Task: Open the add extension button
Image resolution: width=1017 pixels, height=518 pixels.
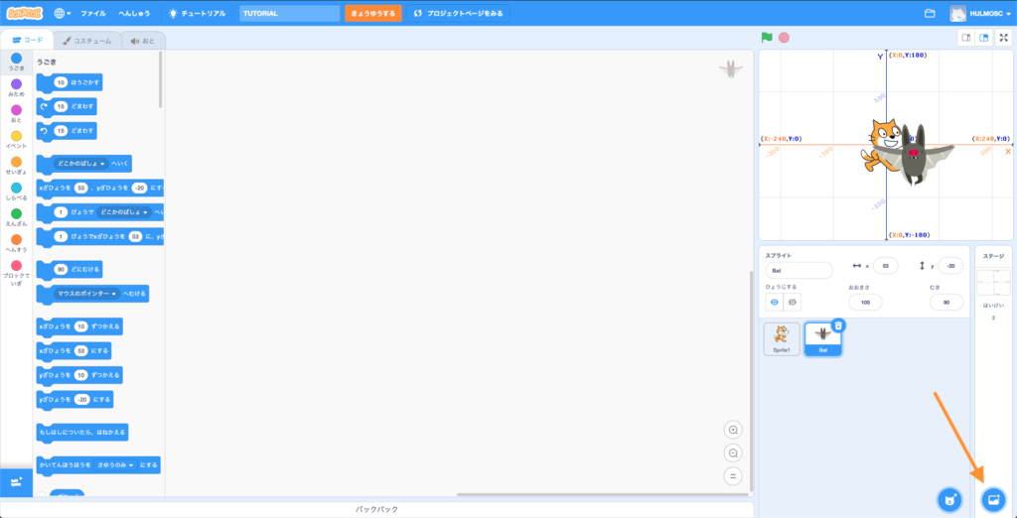Action: click(x=16, y=481)
